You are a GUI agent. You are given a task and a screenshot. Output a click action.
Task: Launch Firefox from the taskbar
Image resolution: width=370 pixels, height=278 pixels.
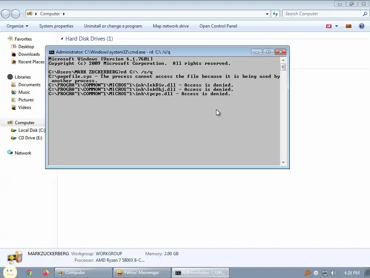pos(46,273)
